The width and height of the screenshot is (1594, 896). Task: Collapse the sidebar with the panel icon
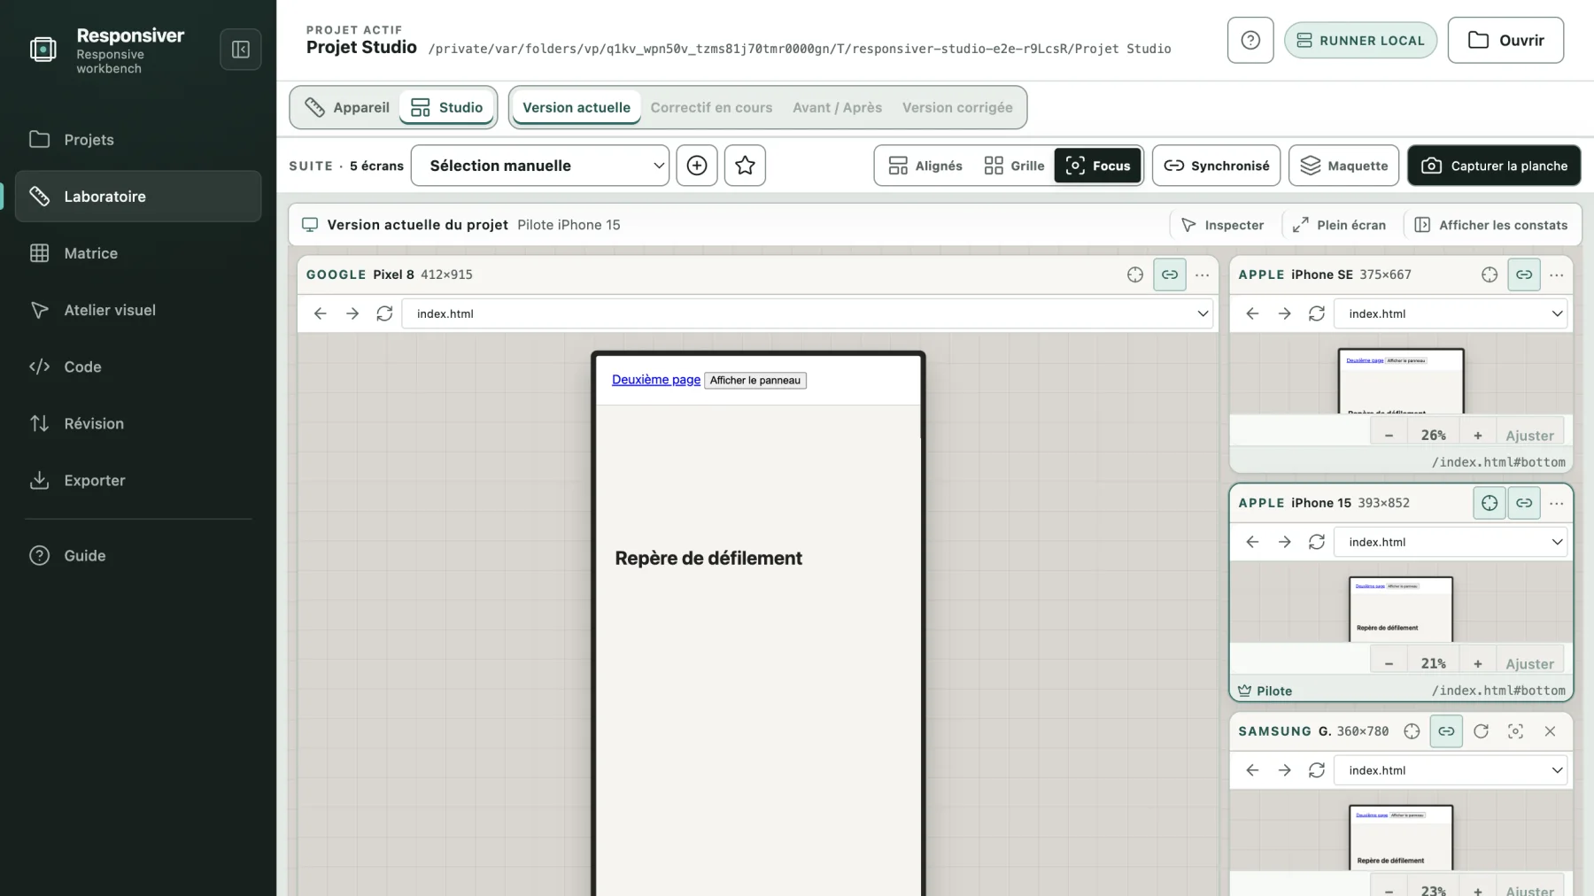point(240,50)
